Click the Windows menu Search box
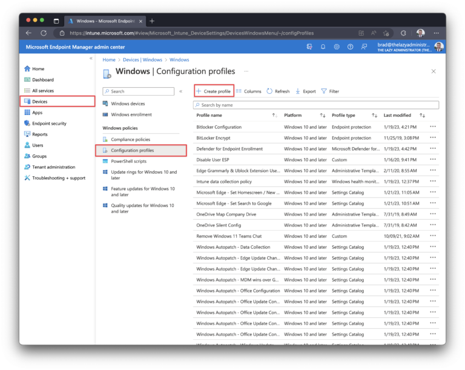Viewport: 465px width, 370px height. 139,91
